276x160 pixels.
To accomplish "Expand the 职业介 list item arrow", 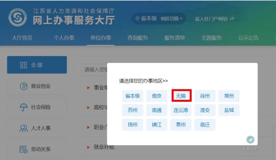I will pos(88,127).
